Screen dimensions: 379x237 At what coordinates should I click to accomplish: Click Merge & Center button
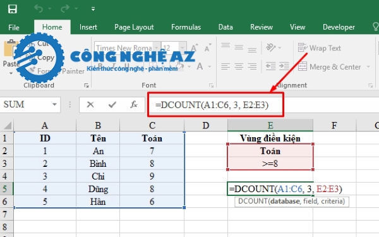(x=329, y=67)
